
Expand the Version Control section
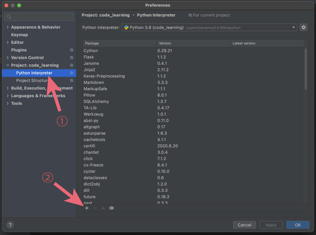8,58
